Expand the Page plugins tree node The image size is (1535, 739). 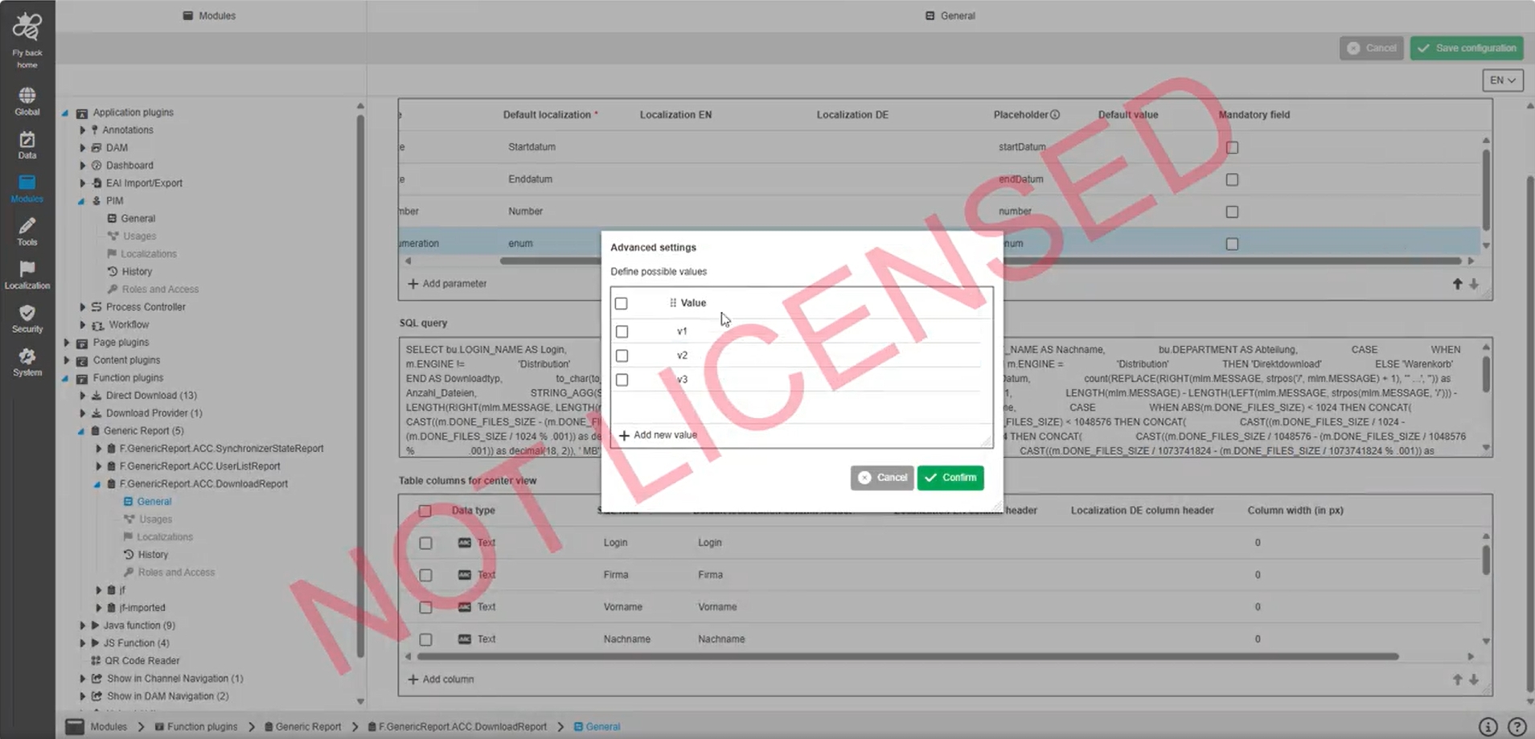click(x=67, y=343)
